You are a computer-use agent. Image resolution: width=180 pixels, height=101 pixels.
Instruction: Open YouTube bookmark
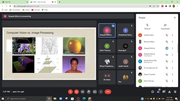pyautogui.click(x=36, y=10)
